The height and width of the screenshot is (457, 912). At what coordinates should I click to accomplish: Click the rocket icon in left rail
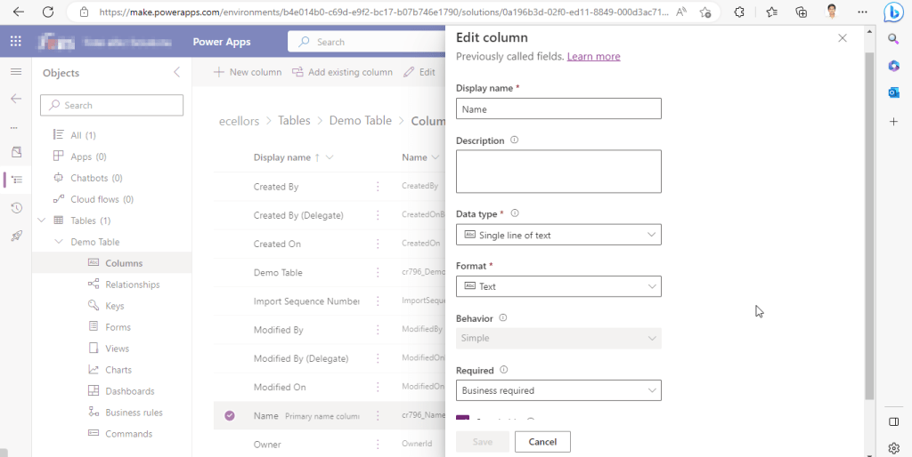(16, 236)
